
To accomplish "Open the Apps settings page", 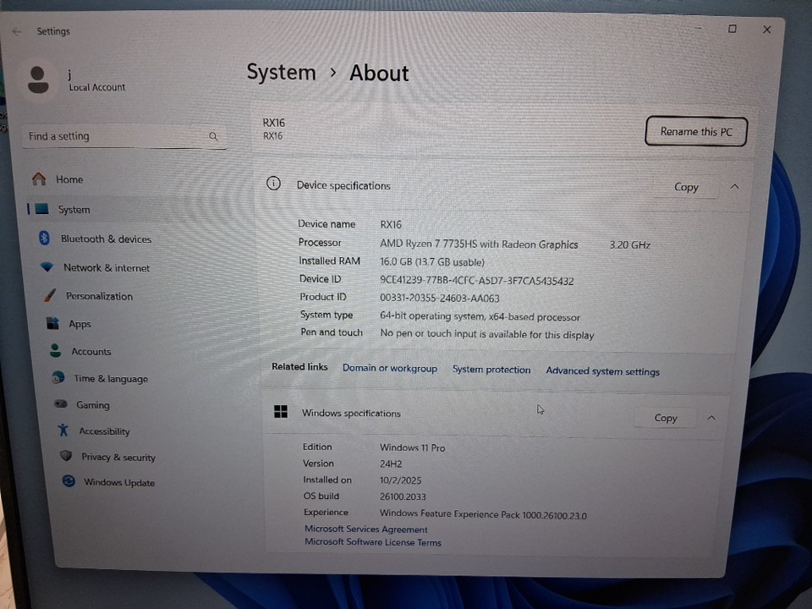I will click(80, 324).
